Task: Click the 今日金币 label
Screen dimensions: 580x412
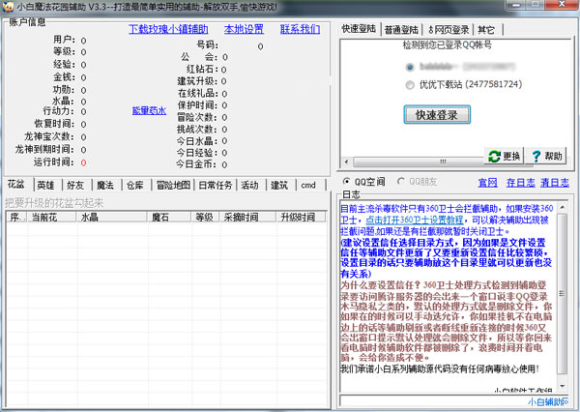Action: [196, 164]
